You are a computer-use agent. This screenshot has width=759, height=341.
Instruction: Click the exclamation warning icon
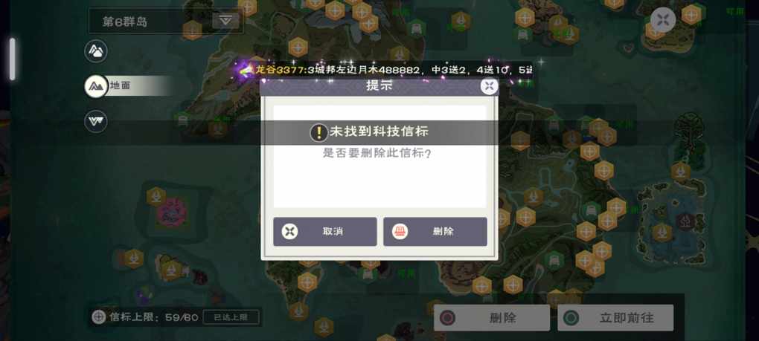pyautogui.click(x=318, y=131)
